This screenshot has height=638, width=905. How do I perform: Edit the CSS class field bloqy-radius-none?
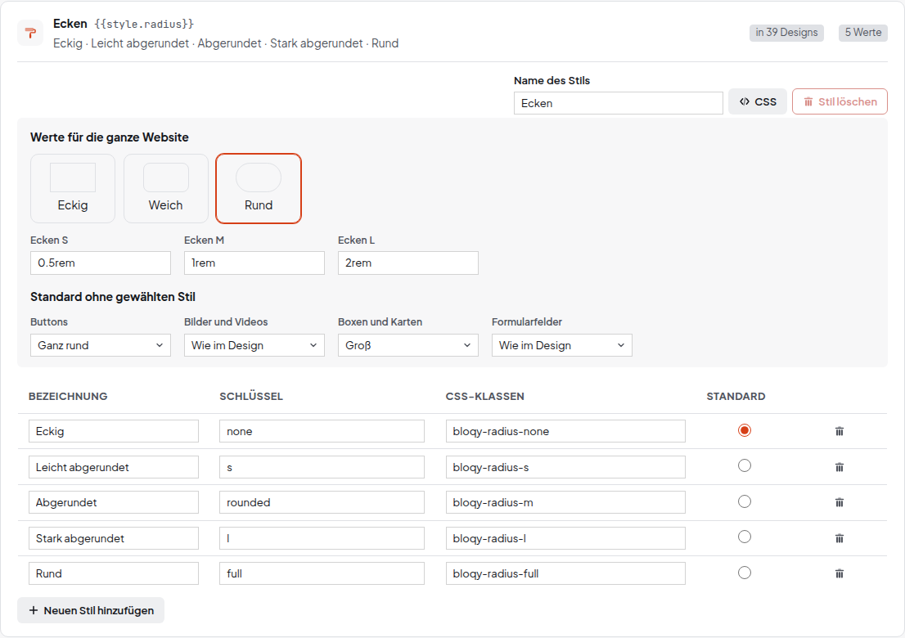coord(565,431)
